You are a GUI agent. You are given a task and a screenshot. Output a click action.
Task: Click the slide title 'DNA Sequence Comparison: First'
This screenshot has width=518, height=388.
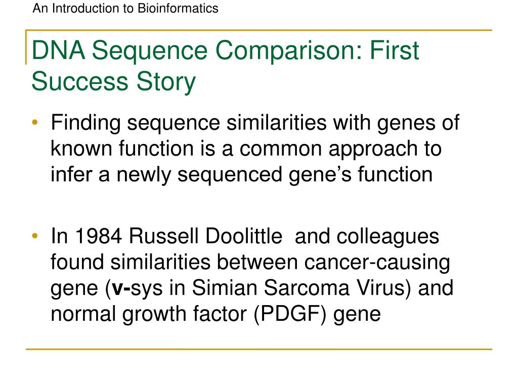(x=225, y=51)
